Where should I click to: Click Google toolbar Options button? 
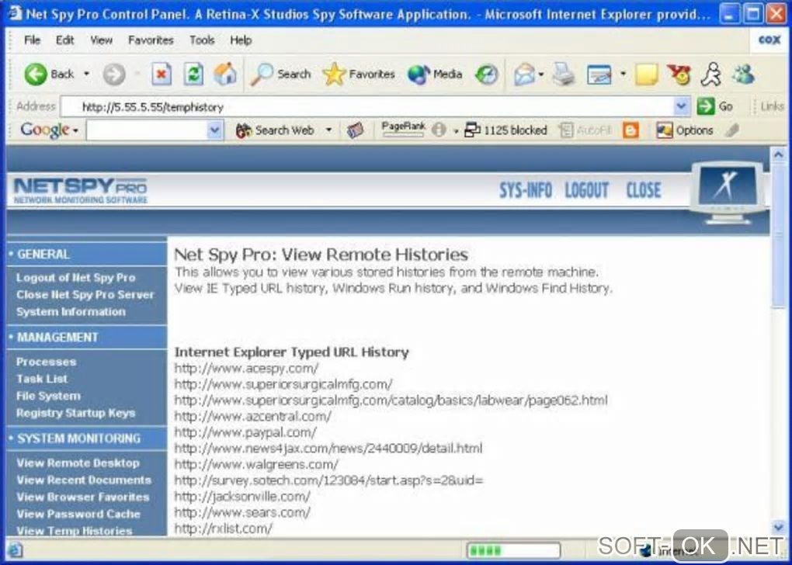click(684, 130)
